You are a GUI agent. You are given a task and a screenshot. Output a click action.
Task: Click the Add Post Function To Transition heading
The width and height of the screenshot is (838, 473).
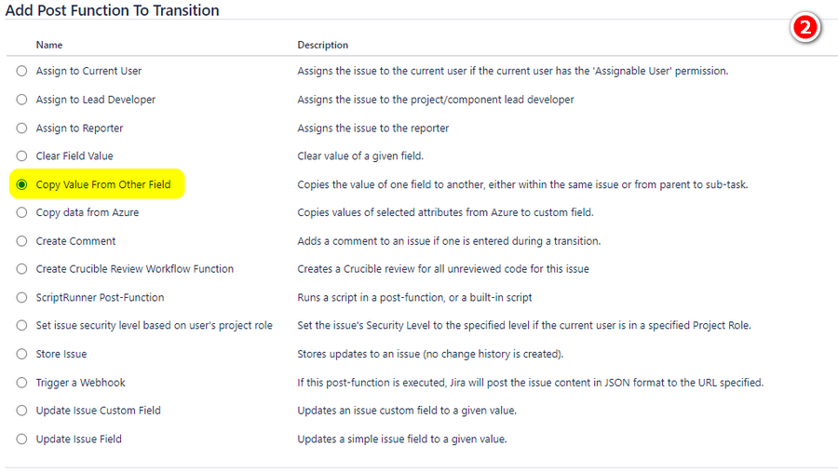(113, 10)
